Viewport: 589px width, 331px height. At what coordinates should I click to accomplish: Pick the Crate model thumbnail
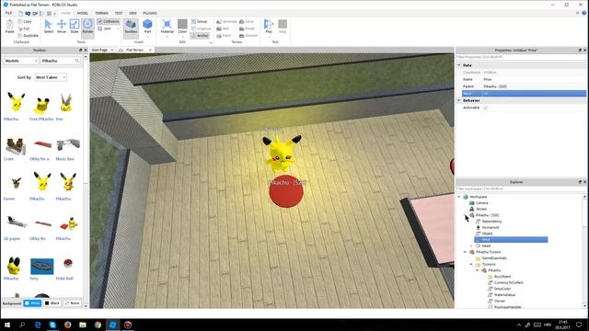(x=15, y=146)
